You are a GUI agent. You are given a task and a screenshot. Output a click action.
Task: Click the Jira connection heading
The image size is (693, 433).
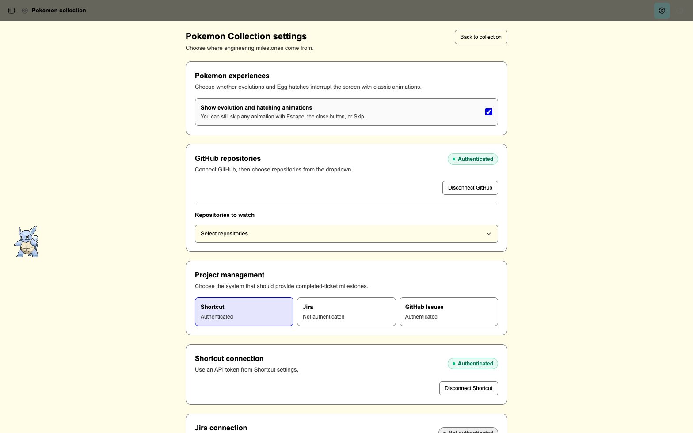point(221,428)
